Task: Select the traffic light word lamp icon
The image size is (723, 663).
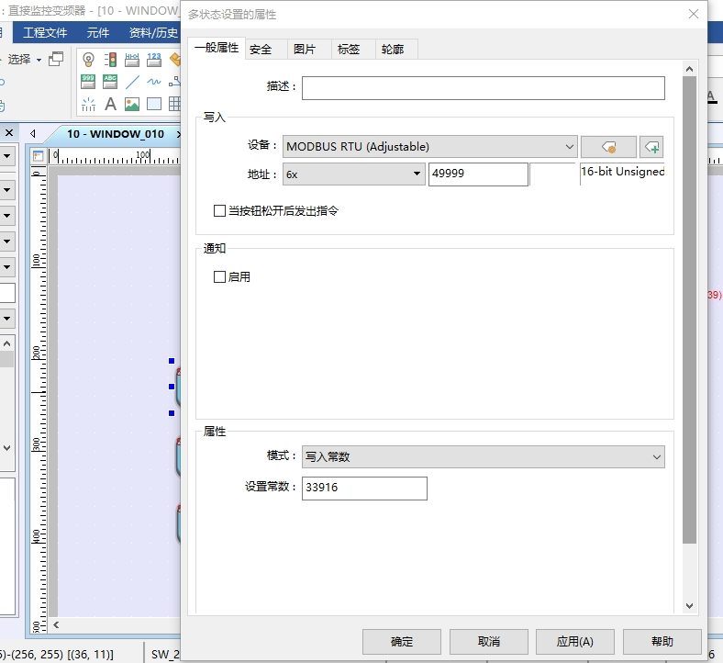Action: coord(110,60)
